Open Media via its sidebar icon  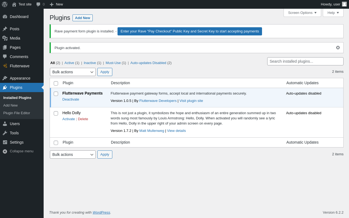click(x=5, y=38)
